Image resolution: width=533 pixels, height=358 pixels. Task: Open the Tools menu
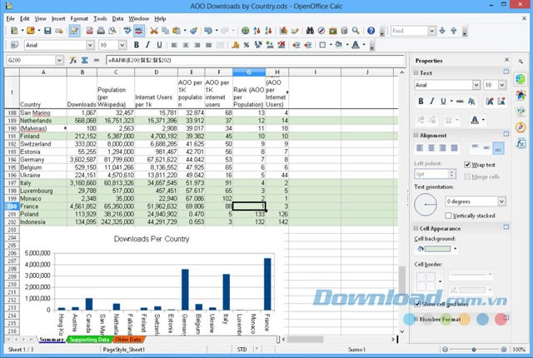click(x=100, y=18)
